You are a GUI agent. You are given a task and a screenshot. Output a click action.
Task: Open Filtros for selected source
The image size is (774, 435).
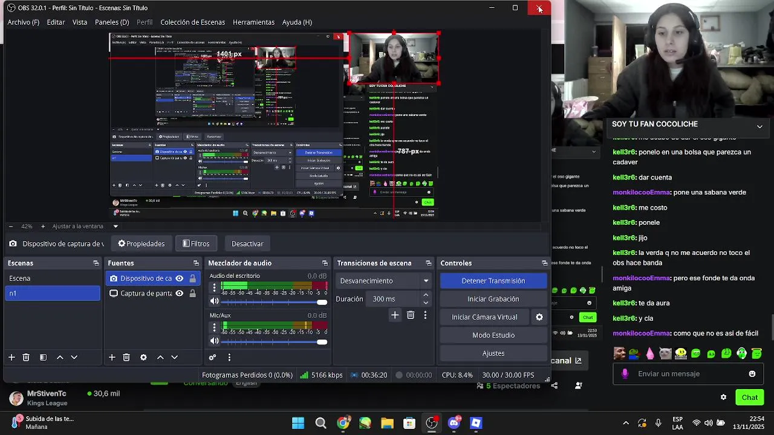coord(196,243)
